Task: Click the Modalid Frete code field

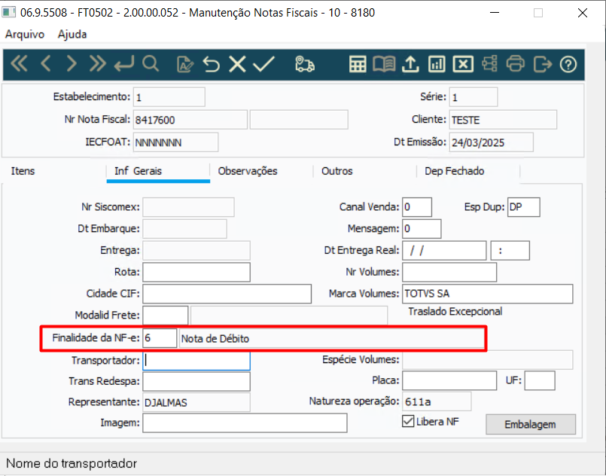Action: 166,316
